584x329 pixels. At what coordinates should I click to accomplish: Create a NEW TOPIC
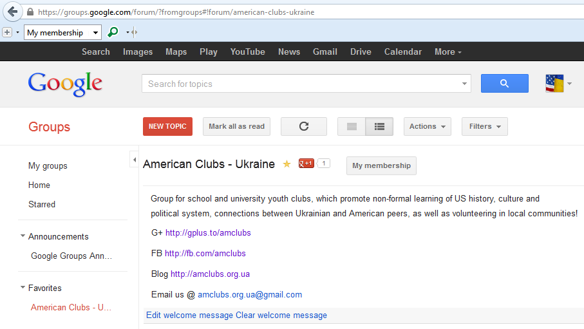(167, 126)
